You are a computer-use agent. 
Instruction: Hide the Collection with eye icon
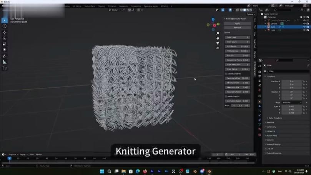coord(304,17)
